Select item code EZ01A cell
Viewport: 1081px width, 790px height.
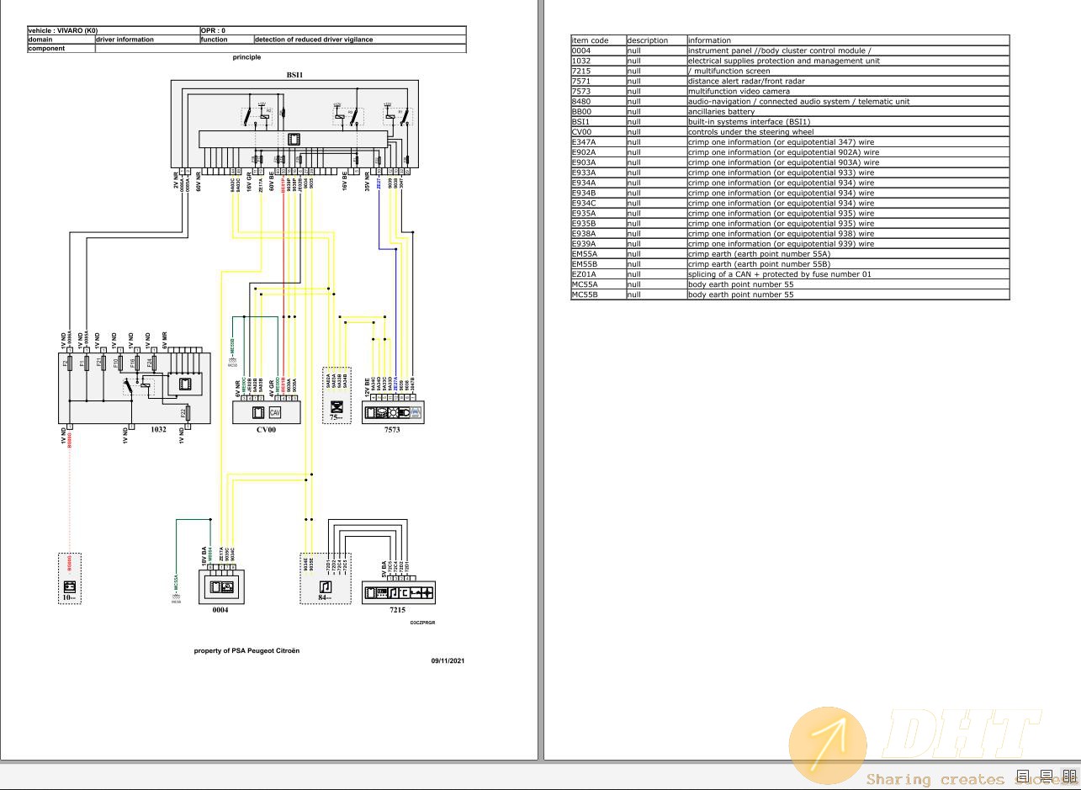coord(598,274)
